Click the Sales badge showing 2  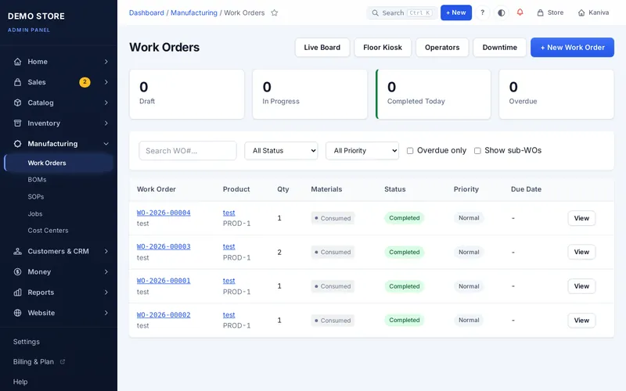85,82
